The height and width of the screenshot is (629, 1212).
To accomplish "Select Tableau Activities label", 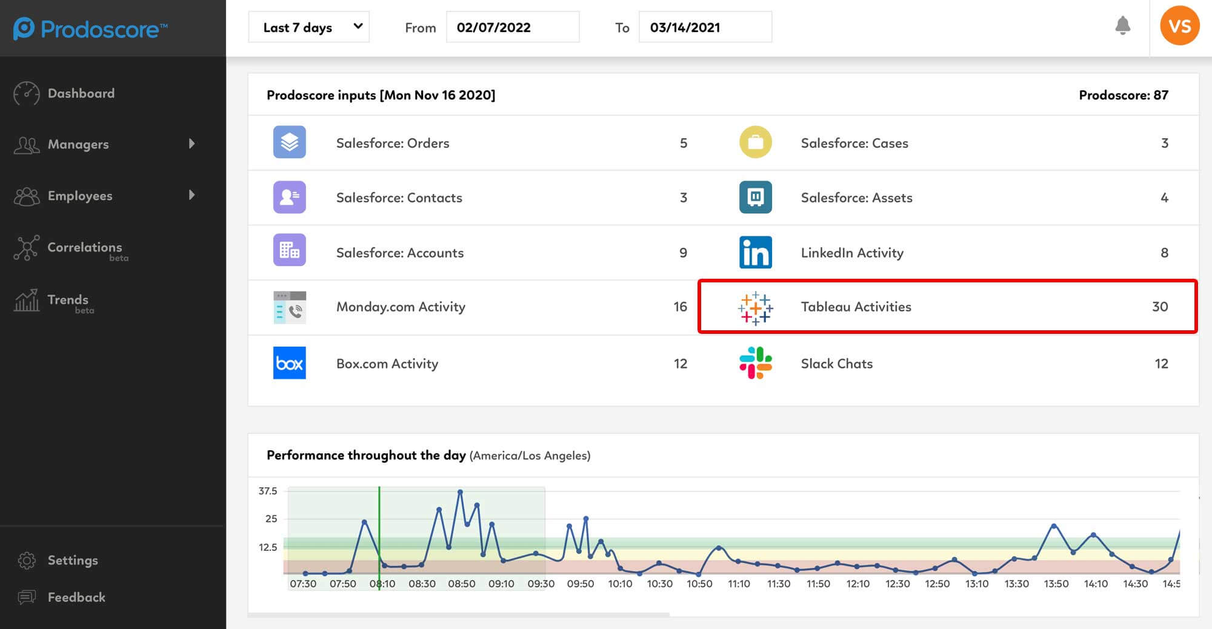I will (x=856, y=307).
